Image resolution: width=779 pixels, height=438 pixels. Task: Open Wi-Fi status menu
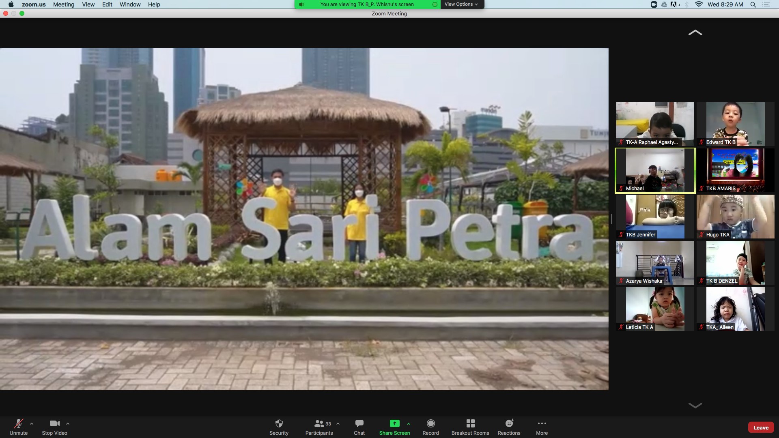[x=699, y=4]
